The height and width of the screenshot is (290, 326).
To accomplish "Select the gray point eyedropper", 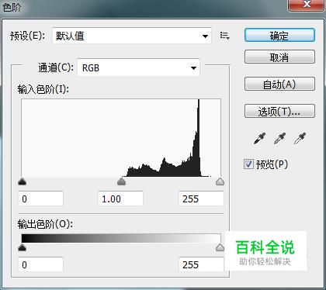I will [x=279, y=139].
